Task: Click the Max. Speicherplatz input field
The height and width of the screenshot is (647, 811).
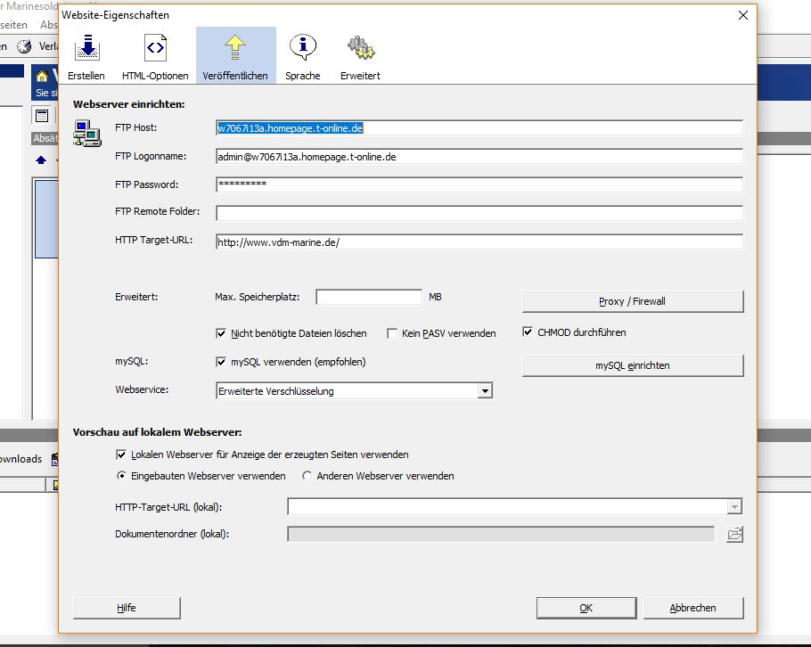Action: point(368,297)
